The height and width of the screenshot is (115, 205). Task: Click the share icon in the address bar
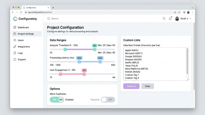click(x=175, y=12)
